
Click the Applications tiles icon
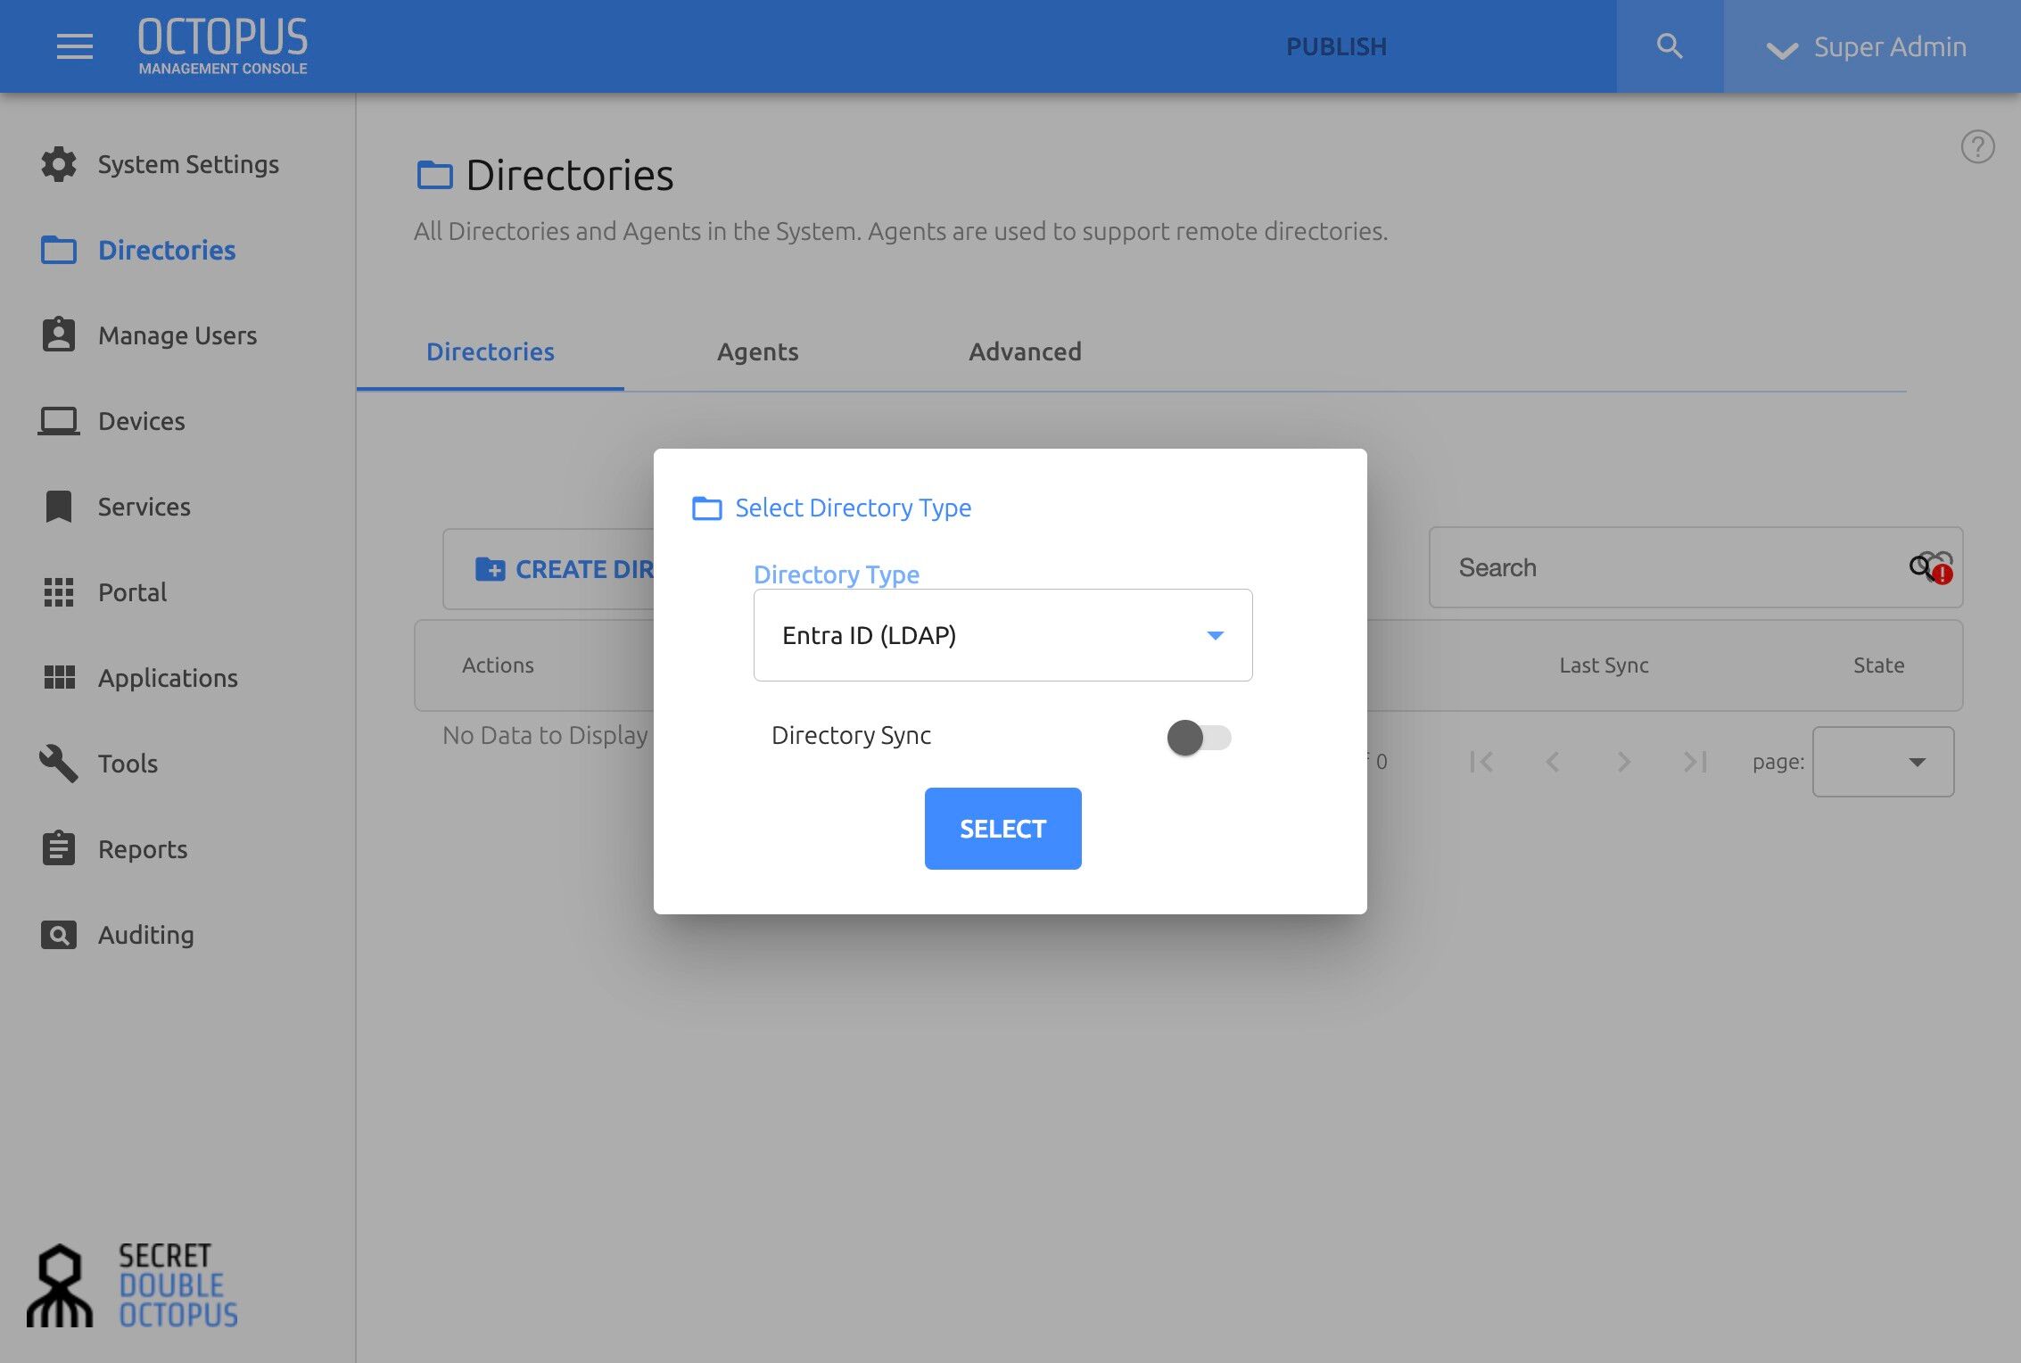pyautogui.click(x=59, y=677)
